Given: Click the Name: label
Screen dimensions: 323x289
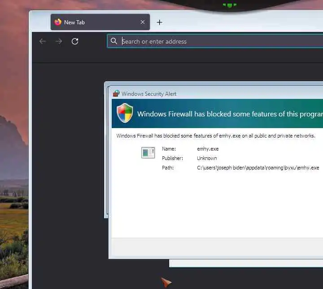Looking at the screenshot, I should (169, 149).
